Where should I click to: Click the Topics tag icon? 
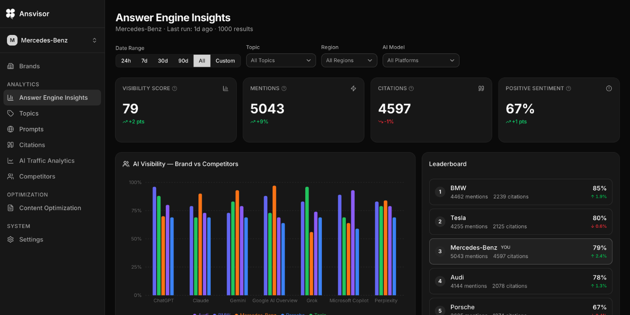coord(10,113)
